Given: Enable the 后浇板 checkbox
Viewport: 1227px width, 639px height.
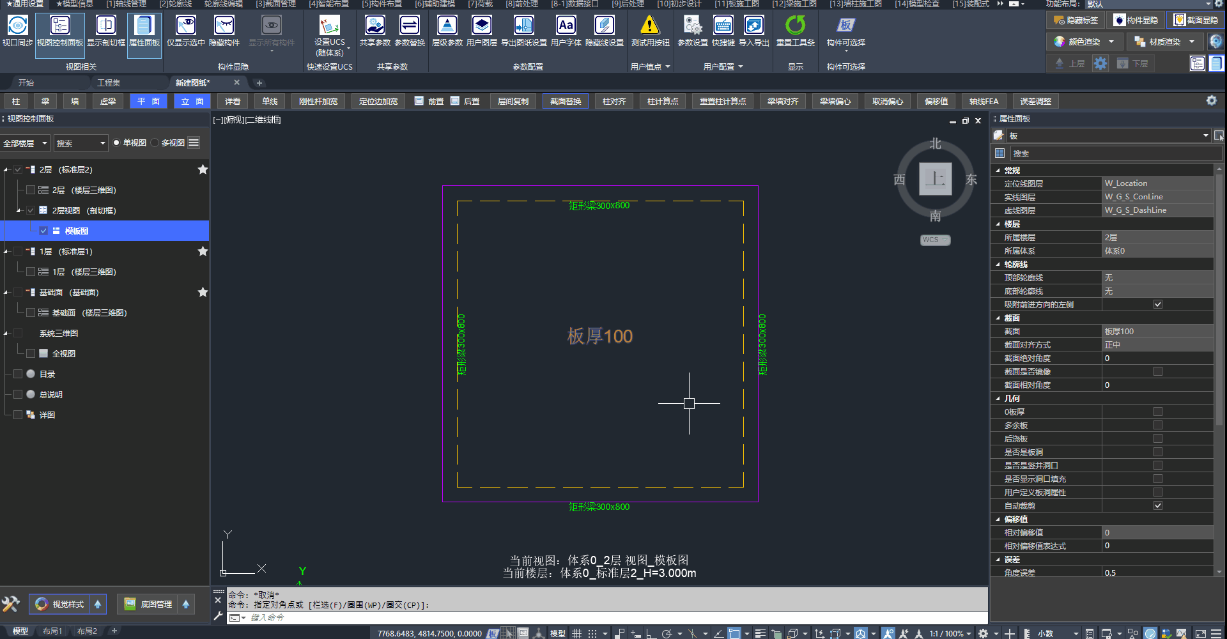Looking at the screenshot, I should point(1157,439).
